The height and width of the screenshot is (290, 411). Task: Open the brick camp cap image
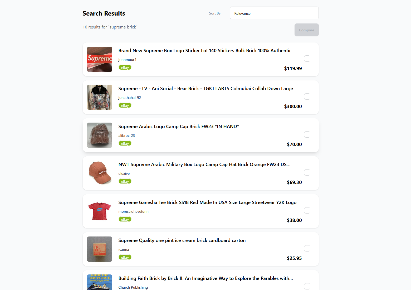tap(100, 135)
